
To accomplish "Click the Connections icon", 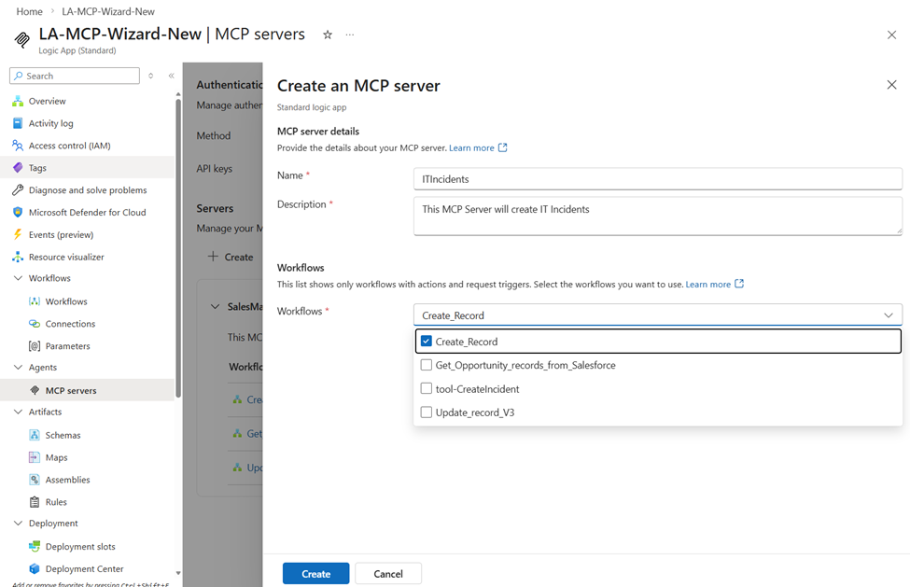I will click(35, 324).
